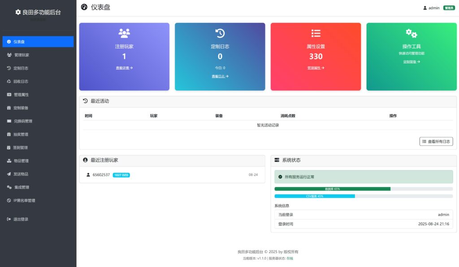Click 退出登录 to log out
Image resolution: width=459 pixels, height=267 pixels.
(21, 219)
